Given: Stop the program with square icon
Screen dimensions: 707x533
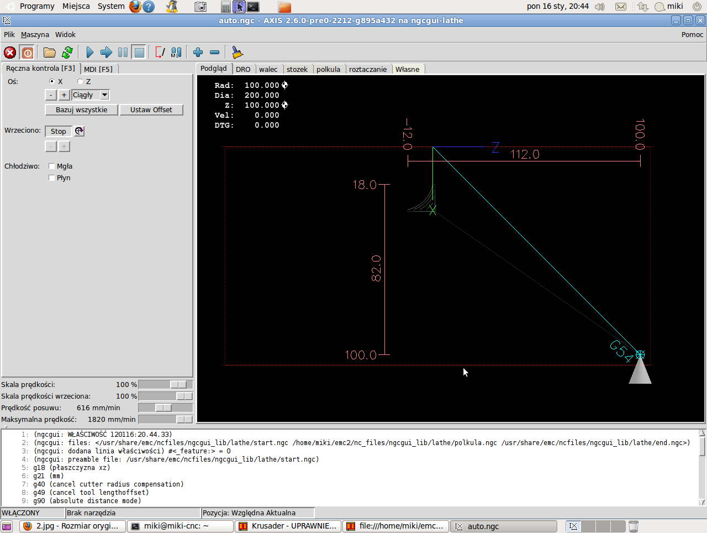Looking at the screenshot, I should pos(139,53).
